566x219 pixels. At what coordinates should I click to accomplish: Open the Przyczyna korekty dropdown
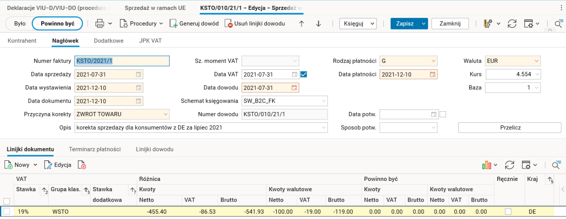click(x=165, y=114)
